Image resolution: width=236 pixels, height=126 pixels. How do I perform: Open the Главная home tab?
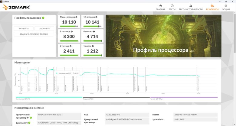click(x=160, y=7)
